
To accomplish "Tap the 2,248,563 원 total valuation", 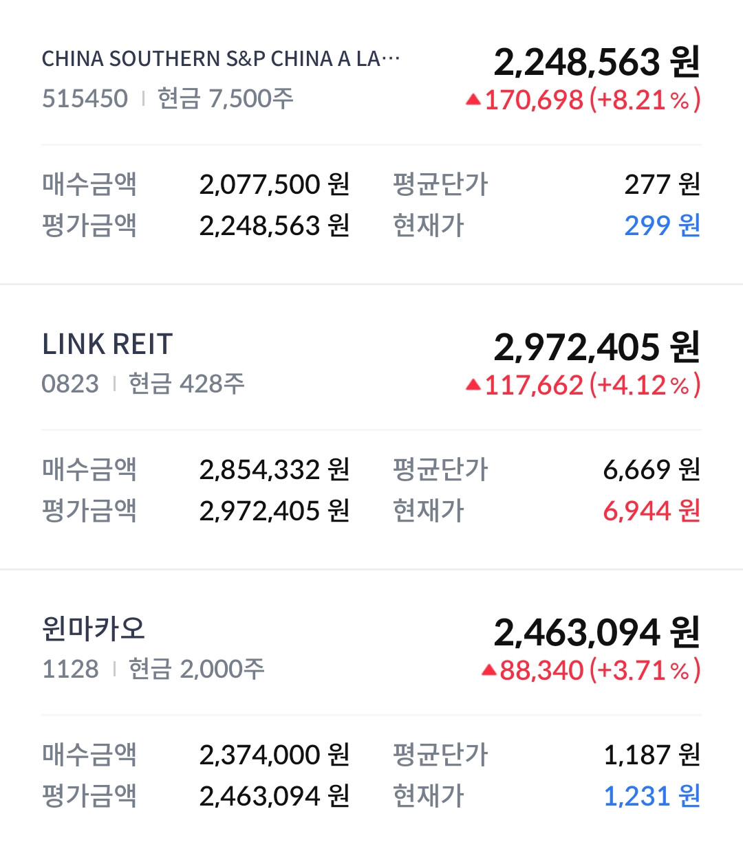I will pos(596,62).
